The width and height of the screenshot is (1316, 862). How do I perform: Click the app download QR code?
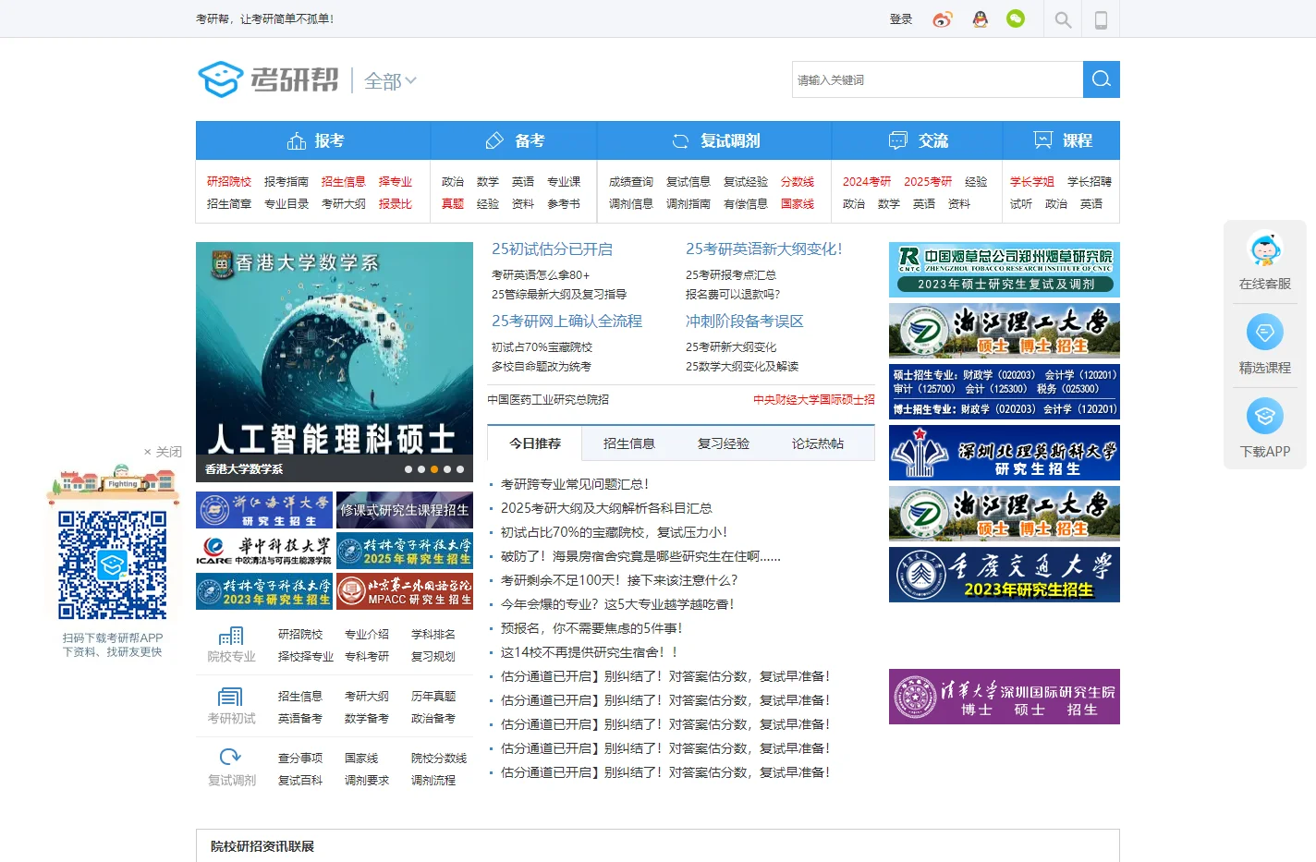point(113,565)
